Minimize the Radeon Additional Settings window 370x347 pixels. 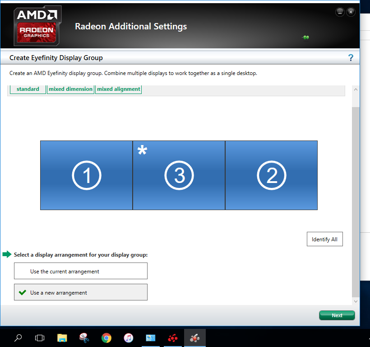coord(340,12)
